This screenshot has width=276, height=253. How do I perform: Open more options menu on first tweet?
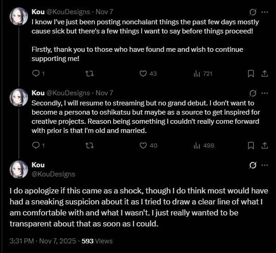pos(265,12)
